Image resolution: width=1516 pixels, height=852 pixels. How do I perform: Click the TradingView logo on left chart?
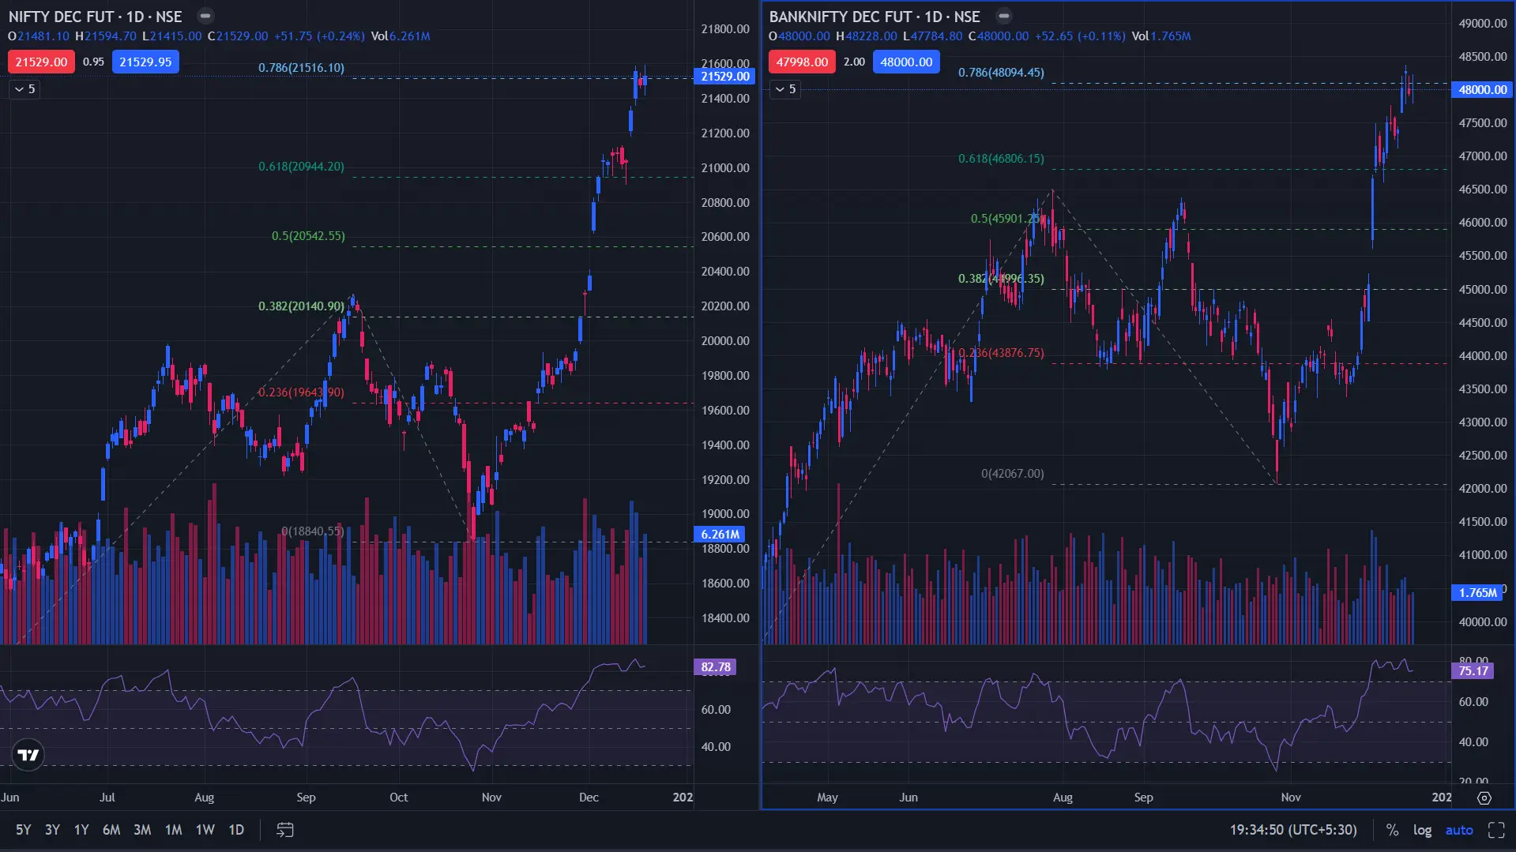coord(28,755)
